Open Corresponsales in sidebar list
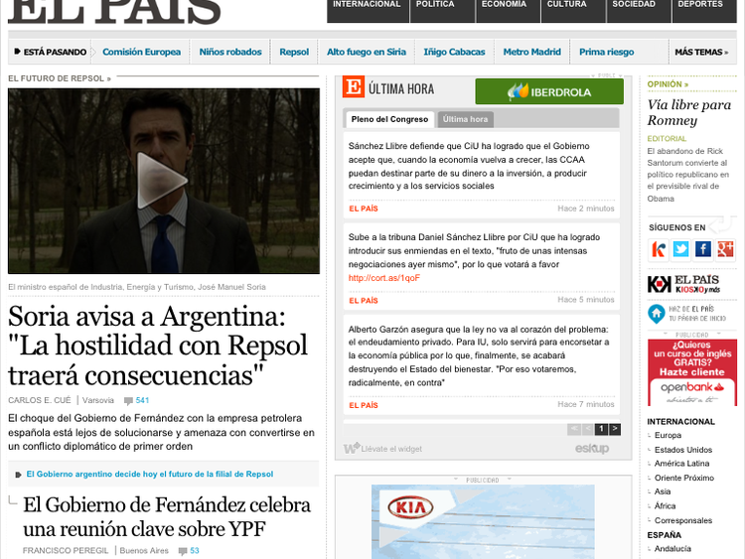Image resolution: width=745 pixels, height=559 pixels. (683, 520)
